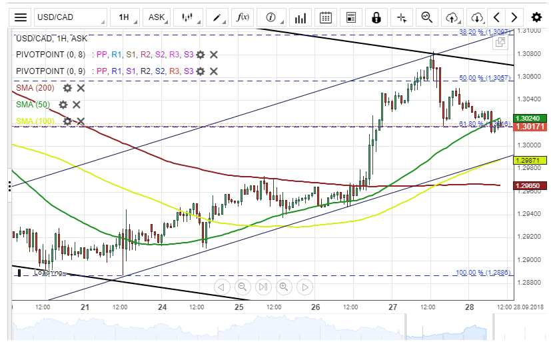The width and height of the screenshot is (551, 344).
Task: Open the ASK price side dropdown
Action: coord(157,17)
